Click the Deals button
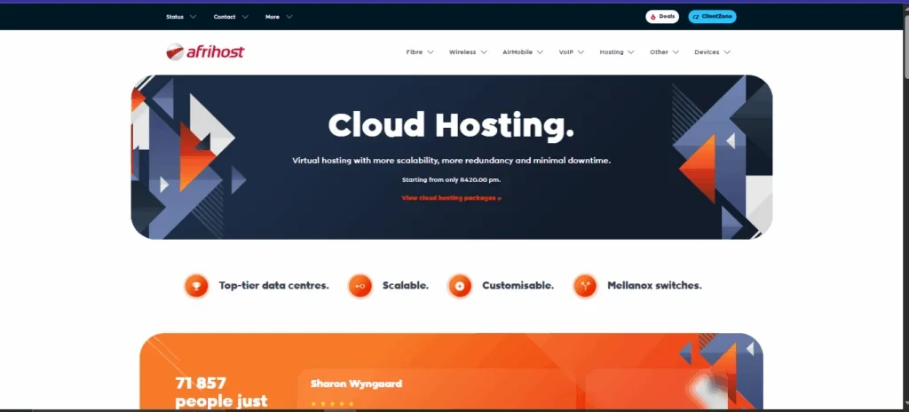The height and width of the screenshot is (412, 909). tap(662, 17)
